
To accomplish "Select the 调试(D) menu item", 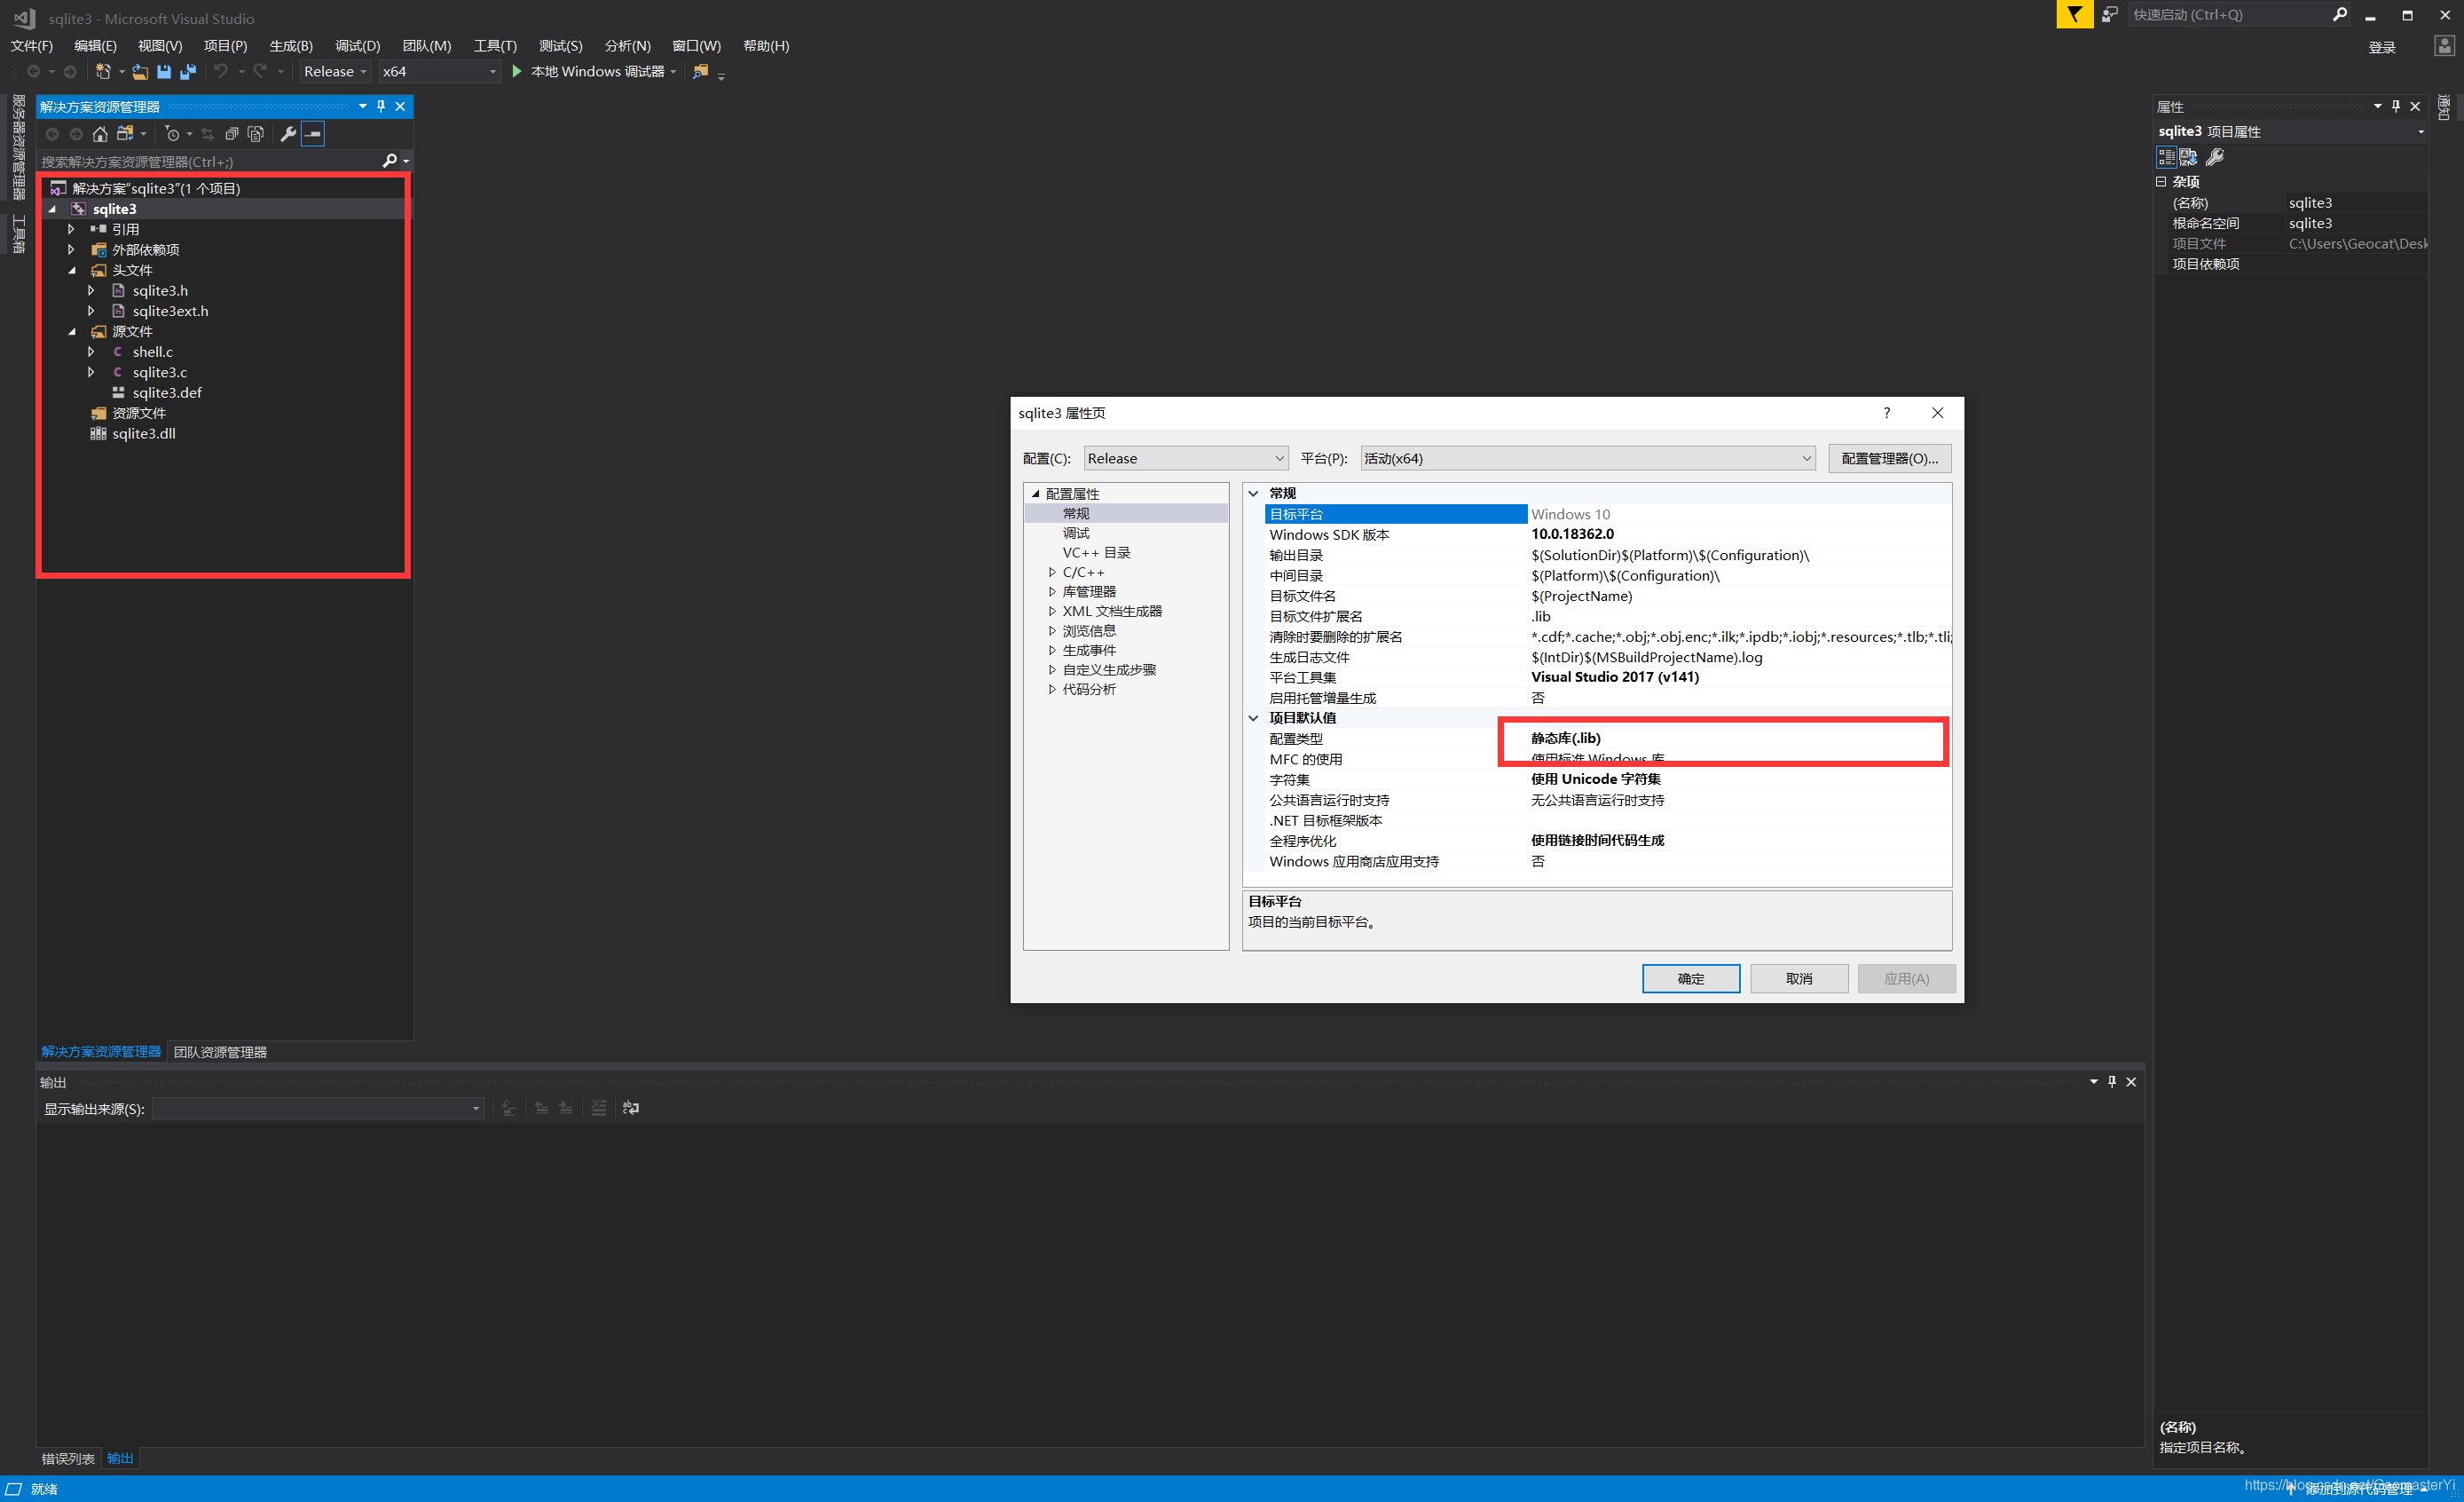I will (358, 46).
